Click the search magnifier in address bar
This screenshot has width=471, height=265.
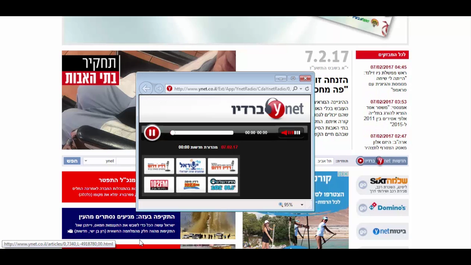295,89
